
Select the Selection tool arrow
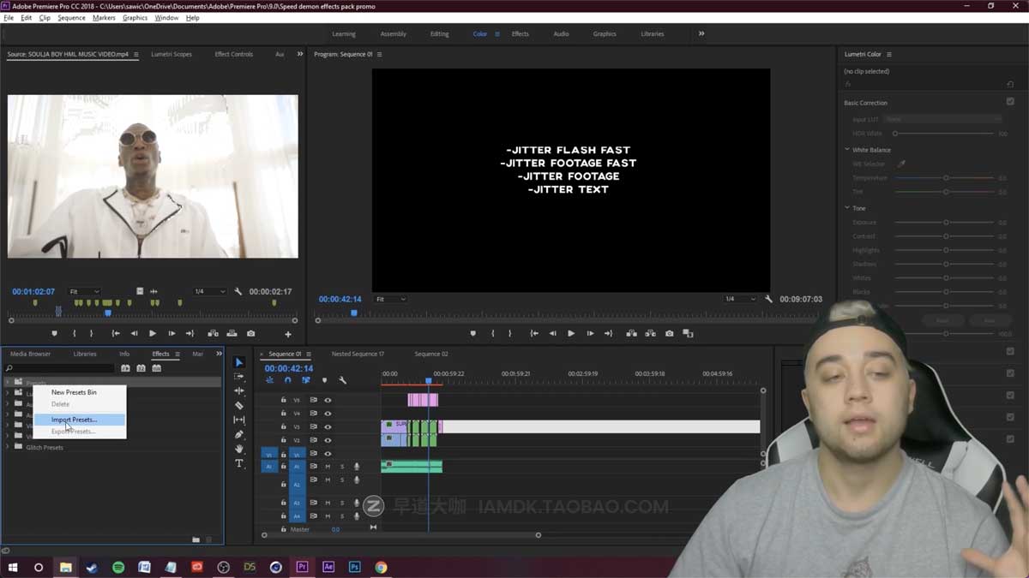239,362
